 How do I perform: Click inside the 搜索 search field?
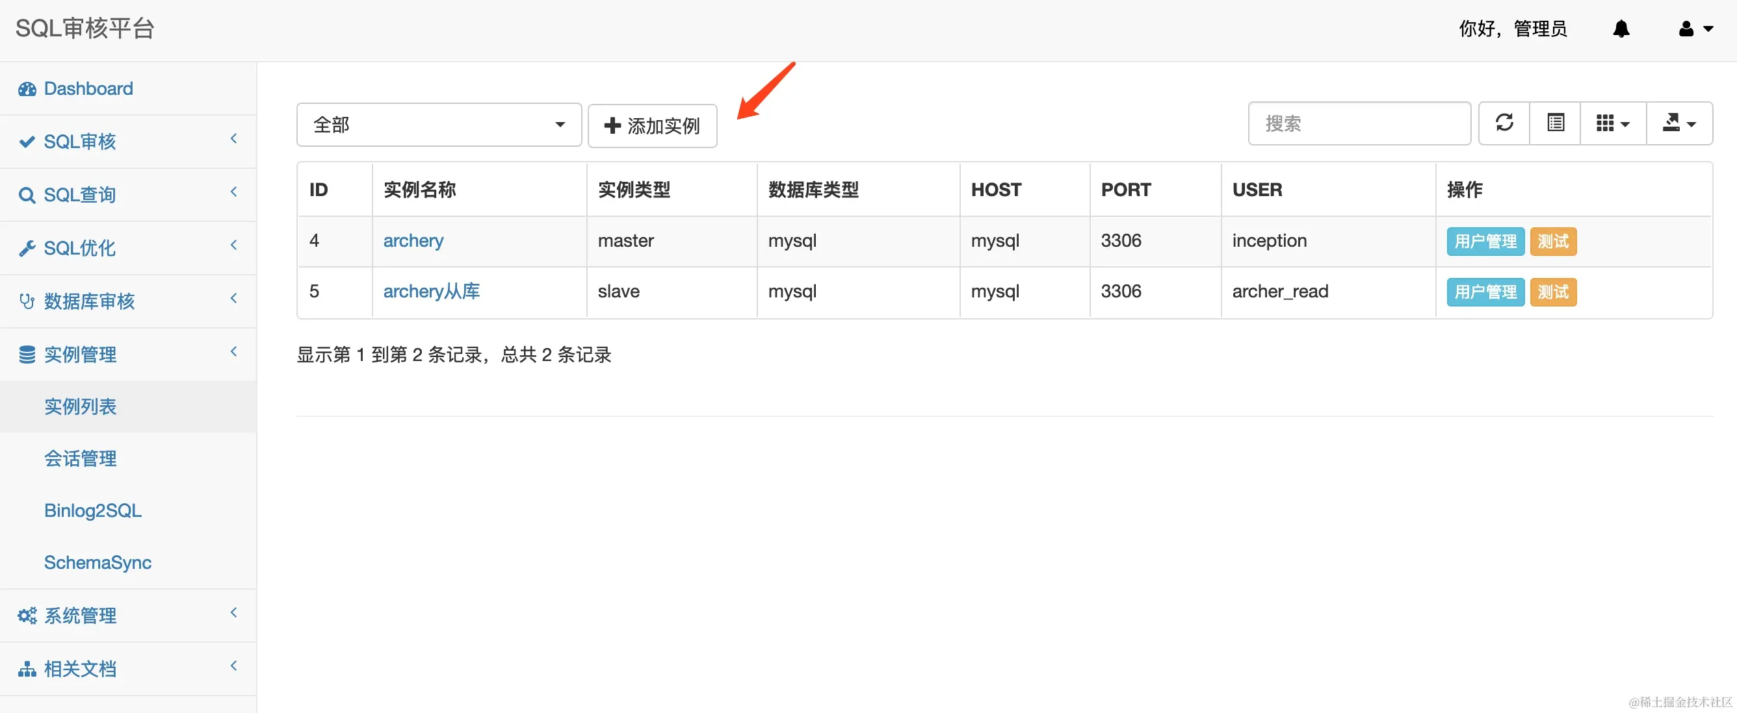tap(1359, 123)
